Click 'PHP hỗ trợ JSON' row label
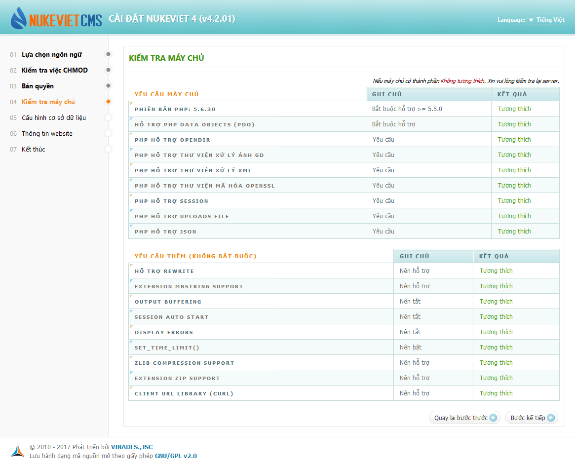 coord(165,232)
